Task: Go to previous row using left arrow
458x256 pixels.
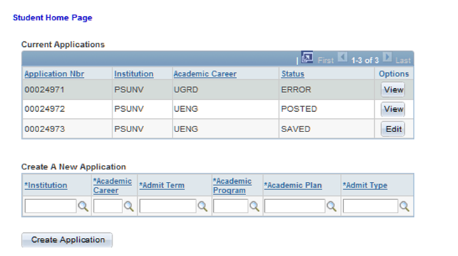Action: pos(343,57)
